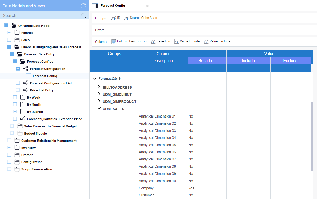Click the Value Include chart icon
Viewport: 317px width, 199px height.
click(x=177, y=42)
